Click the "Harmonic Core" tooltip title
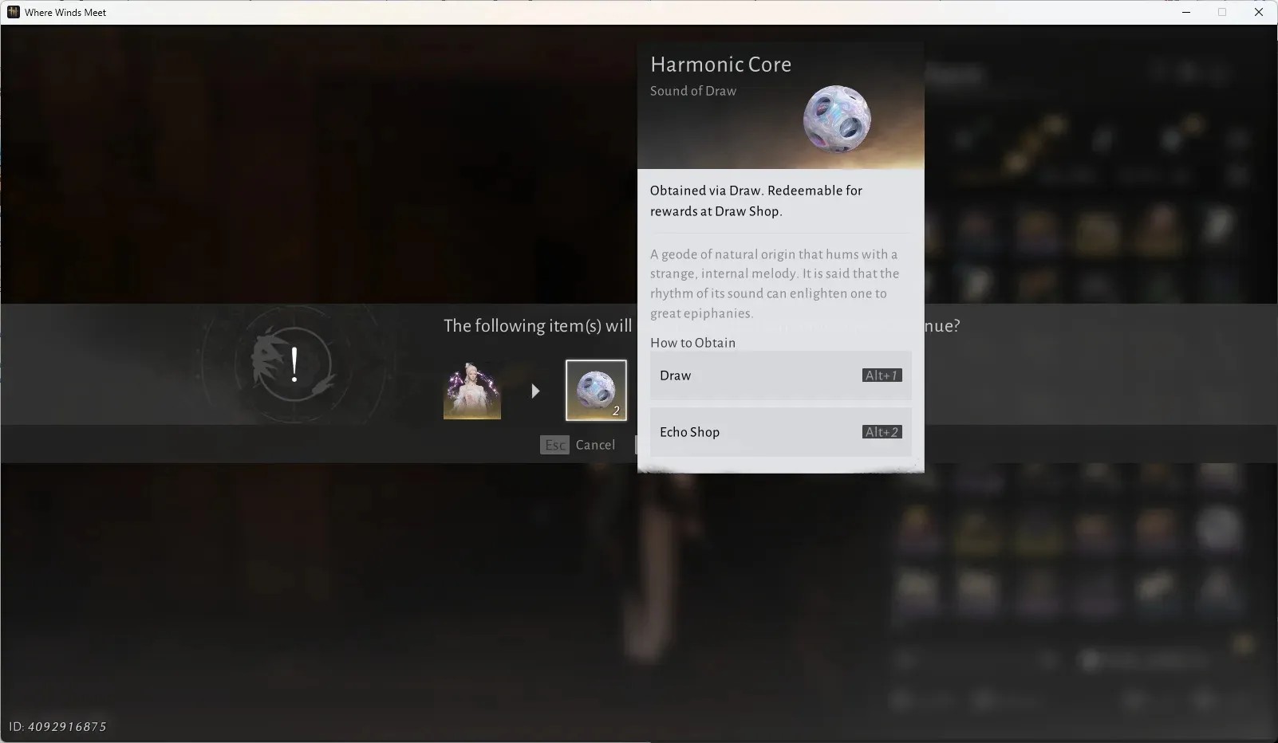This screenshot has width=1278, height=743. click(720, 65)
